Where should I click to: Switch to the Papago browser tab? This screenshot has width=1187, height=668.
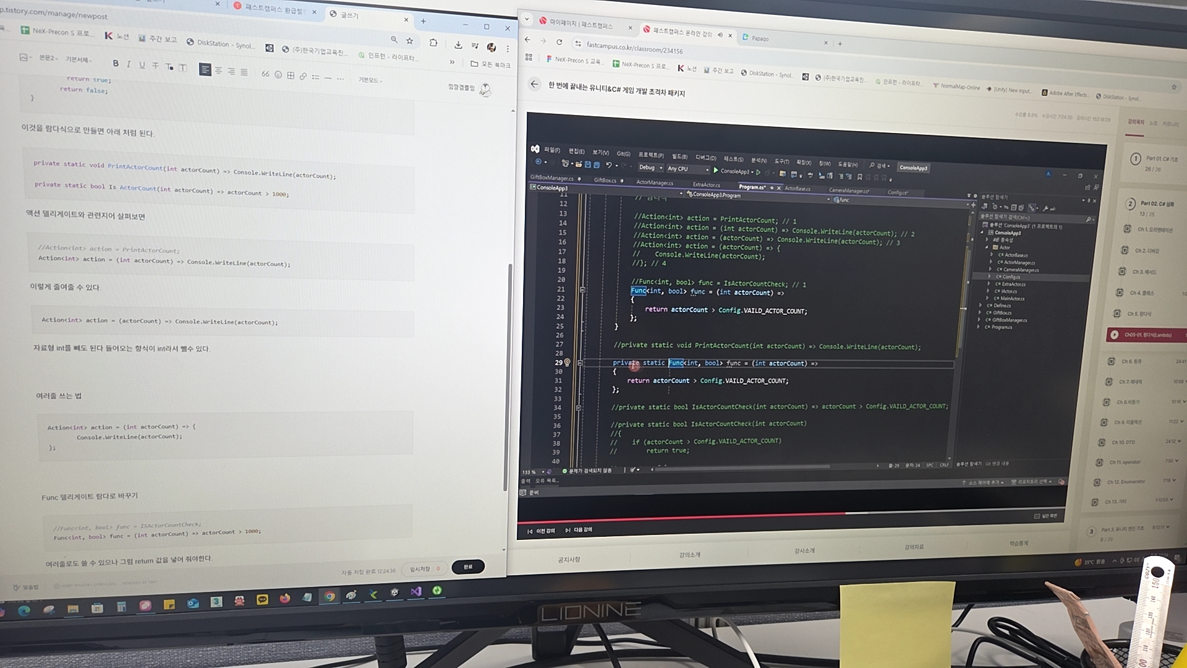[x=760, y=38]
